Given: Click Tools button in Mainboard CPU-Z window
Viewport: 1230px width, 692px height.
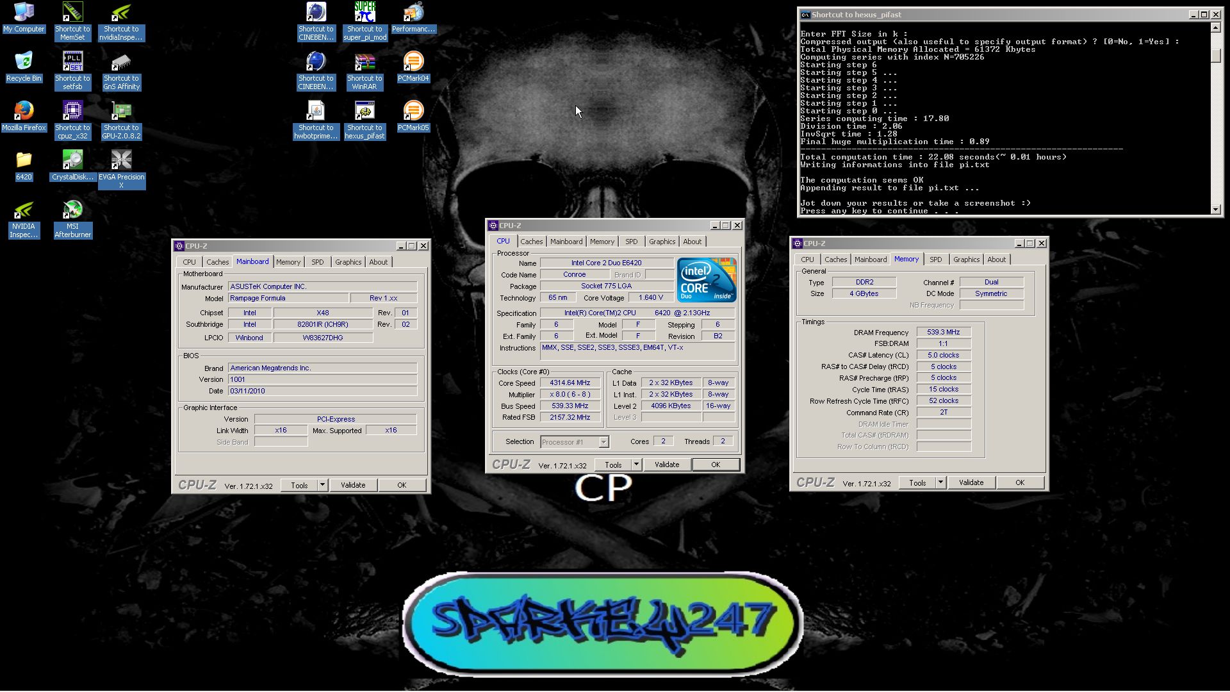Looking at the screenshot, I should pyautogui.click(x=299, y=485).
